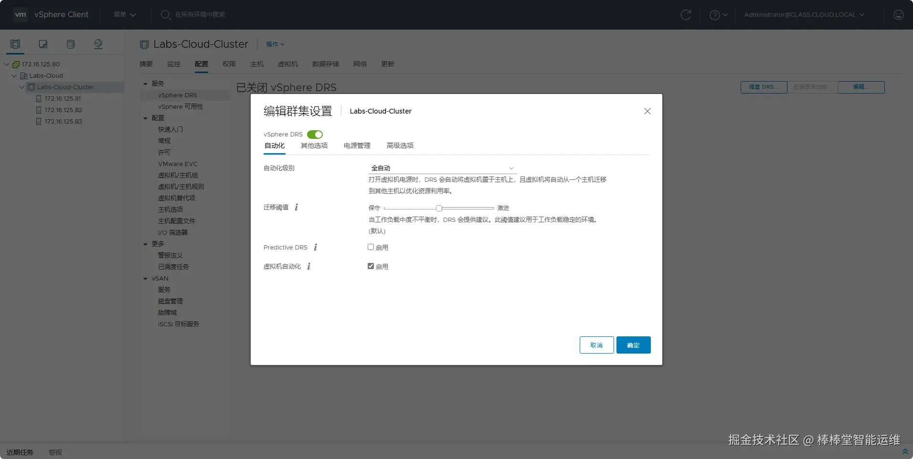Open the 摘要 tab of the cluster
The image size is (913, 459).
click(x=146, y=64)
